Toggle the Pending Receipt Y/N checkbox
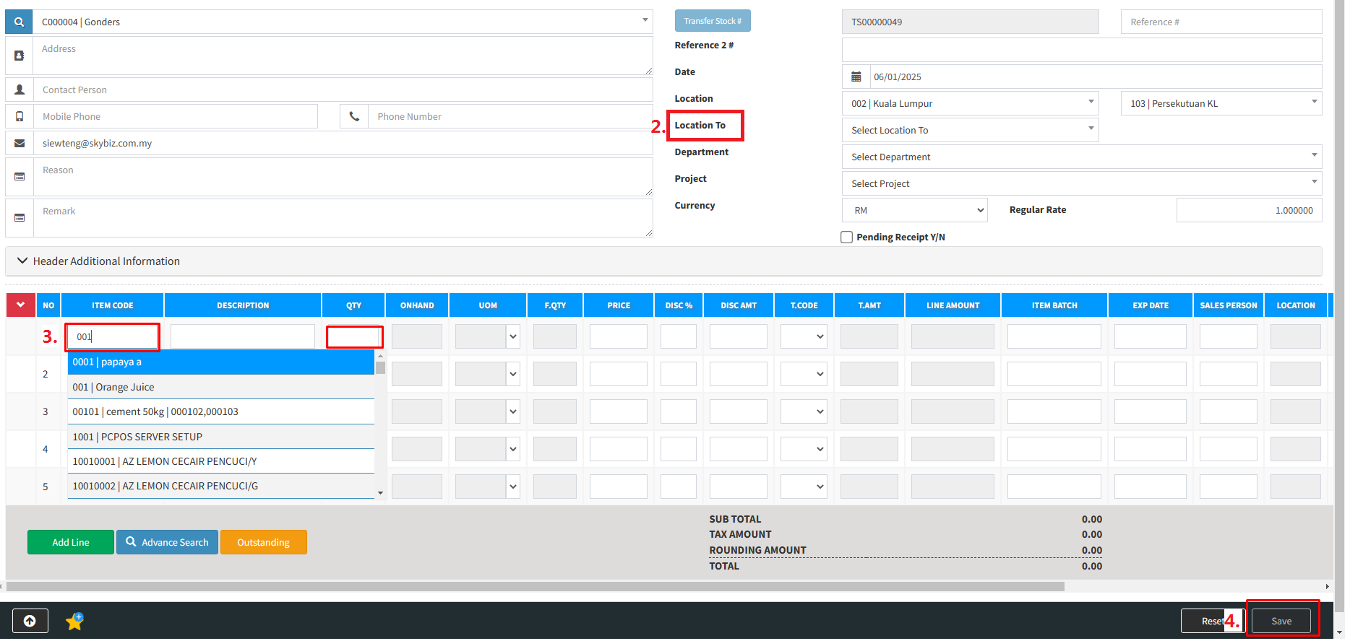This screenshot has height=641, width=1350. tap(846, 237)
